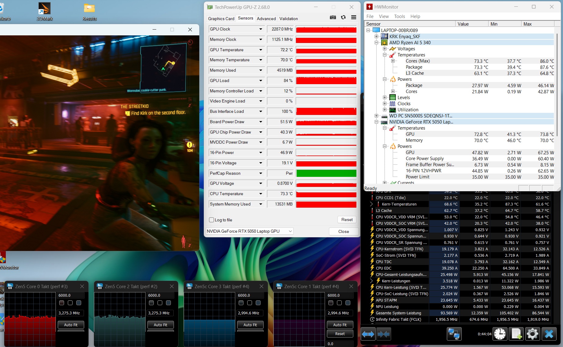563x347 pixels.
Task: Click the HWiNFO clock reset timer icon
Action: (x=500, y=334)
